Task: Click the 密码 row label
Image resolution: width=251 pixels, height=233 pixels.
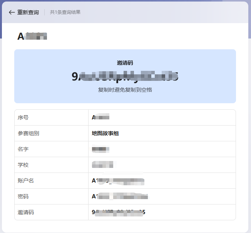Action: [23, 196]
